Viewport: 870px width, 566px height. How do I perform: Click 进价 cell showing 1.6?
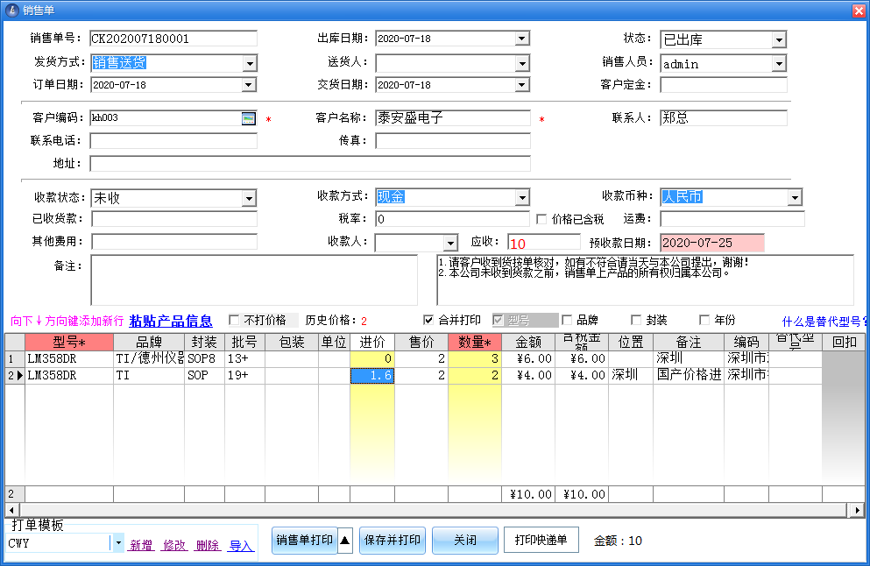(372, 376)
